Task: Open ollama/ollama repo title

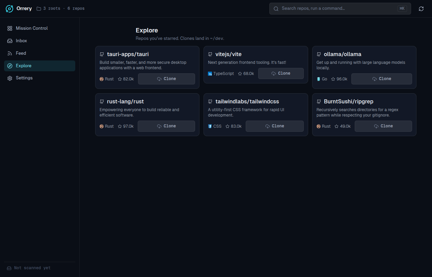Action: click(343, 54)
